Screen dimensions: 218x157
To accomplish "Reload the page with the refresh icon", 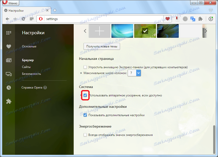I will pyautogui.click(x=23, y=19).
